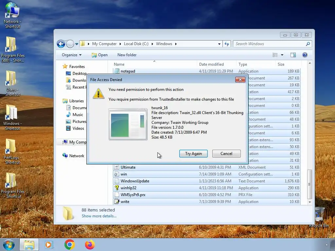
Task: Click the Search Windows input field
Action: [269, 44]
